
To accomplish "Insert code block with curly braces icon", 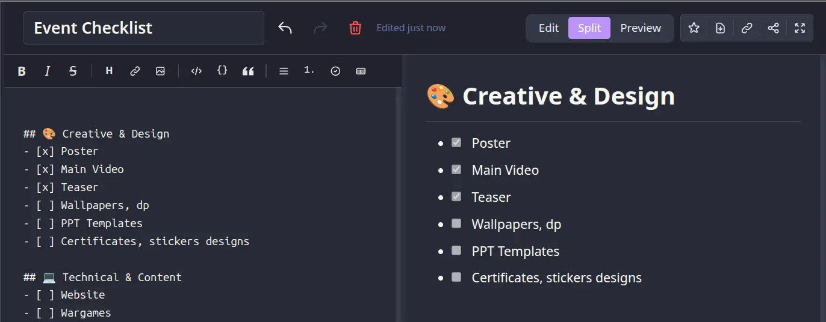I will (x=222, y=71).
